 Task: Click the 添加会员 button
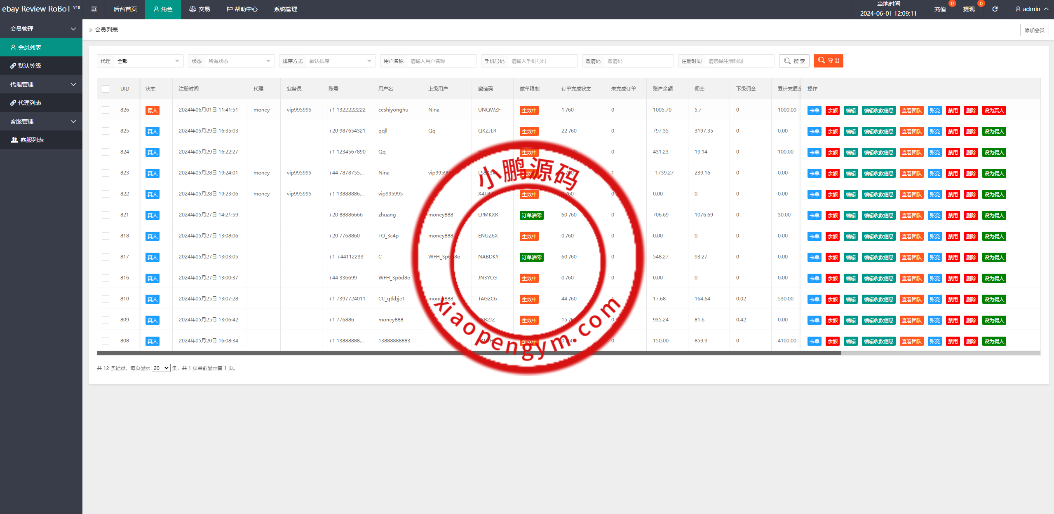[1034, 30]
